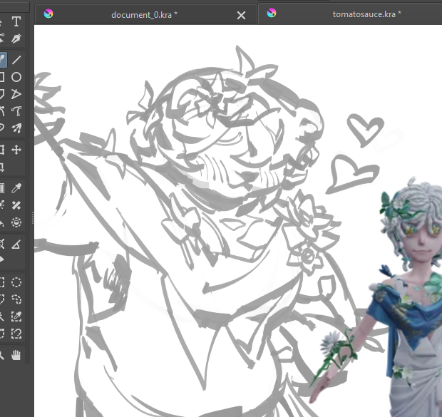The width and height of the screenshot is (442, 417).
Task: Switch to the document_0.kra tab
Action: tap(144, 15)
